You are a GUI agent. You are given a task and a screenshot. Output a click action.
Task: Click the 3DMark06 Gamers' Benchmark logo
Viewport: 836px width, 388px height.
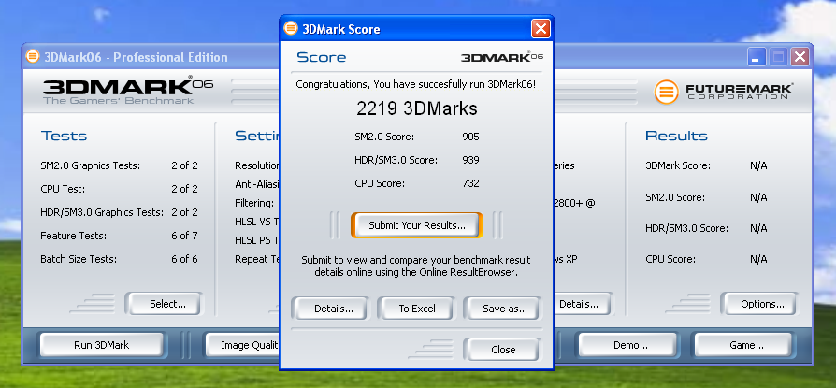[127, 92]
